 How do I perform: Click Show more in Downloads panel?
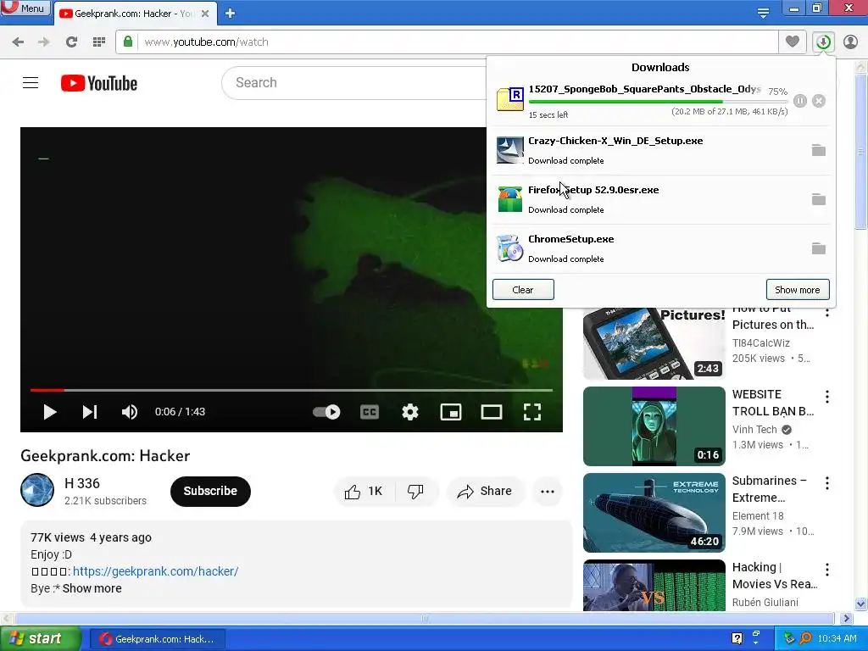pyautogui.click(x=798, y=290)
